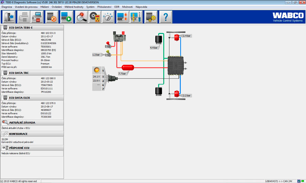This screenshot has height=183, width=306.
Task: Collapse the ECU DATA ELEX section
Action: [32, 98]
